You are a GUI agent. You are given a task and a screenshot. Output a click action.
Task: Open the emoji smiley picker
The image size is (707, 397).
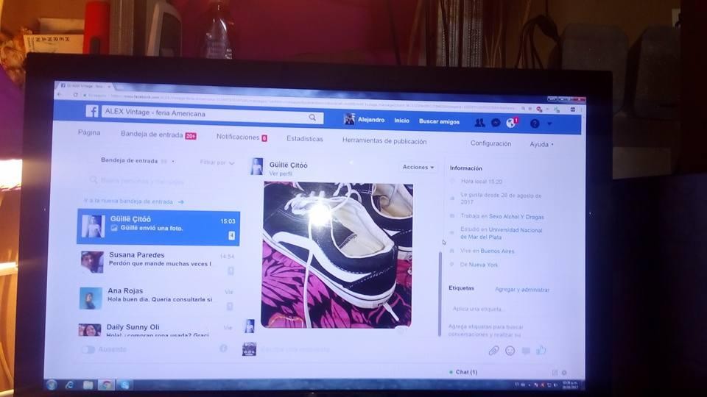[510, 351]
